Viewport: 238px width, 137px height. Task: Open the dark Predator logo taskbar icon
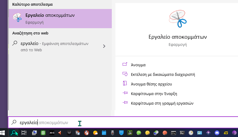(x=69, y=133)
